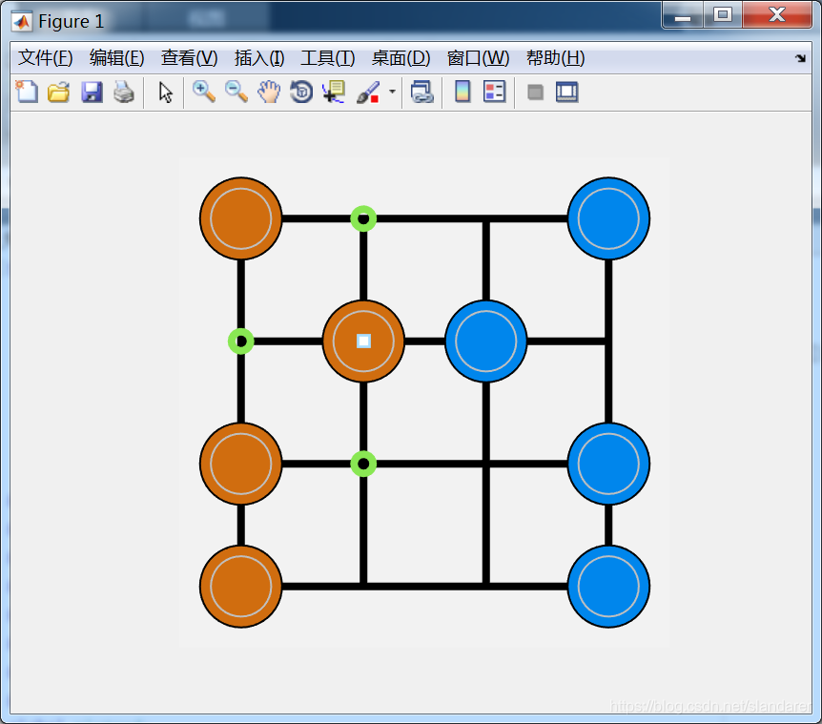This screenshot has width=822, height=724.
Task: Activate the Zoom In magnifier tool
Action: tap(203, 93)
